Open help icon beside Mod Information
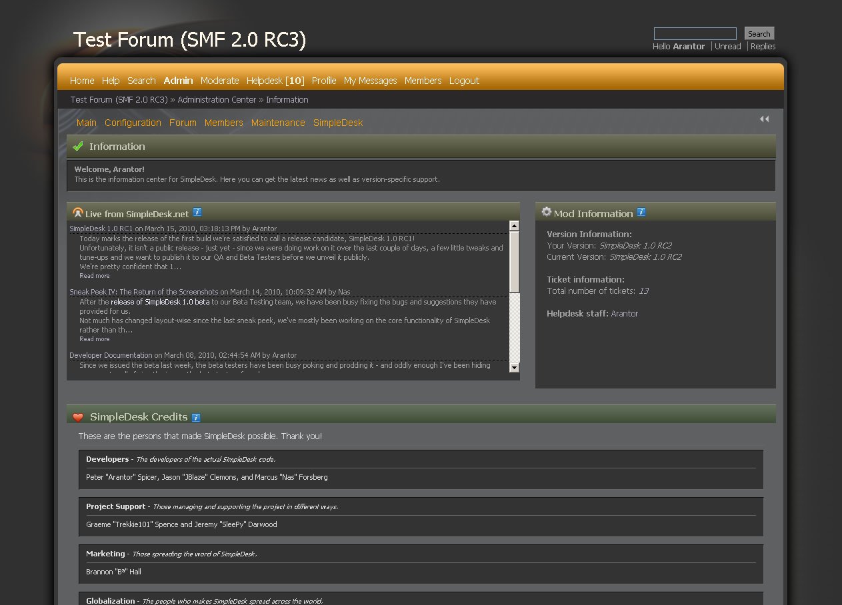 (x=641, y=213)
